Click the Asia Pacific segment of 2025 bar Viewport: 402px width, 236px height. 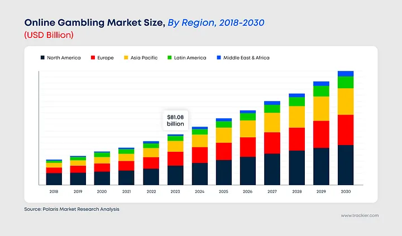(224, 136)
